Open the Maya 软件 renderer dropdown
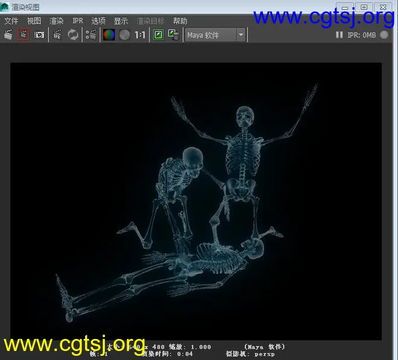This screenshot has height=360, width=398. (x=215, y=35)
